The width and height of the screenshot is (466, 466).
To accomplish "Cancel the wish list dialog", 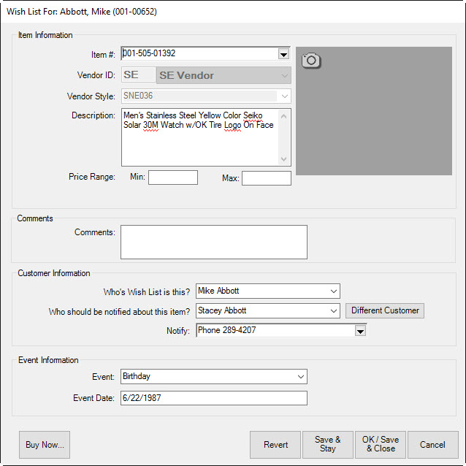I will tap(432, 444).
